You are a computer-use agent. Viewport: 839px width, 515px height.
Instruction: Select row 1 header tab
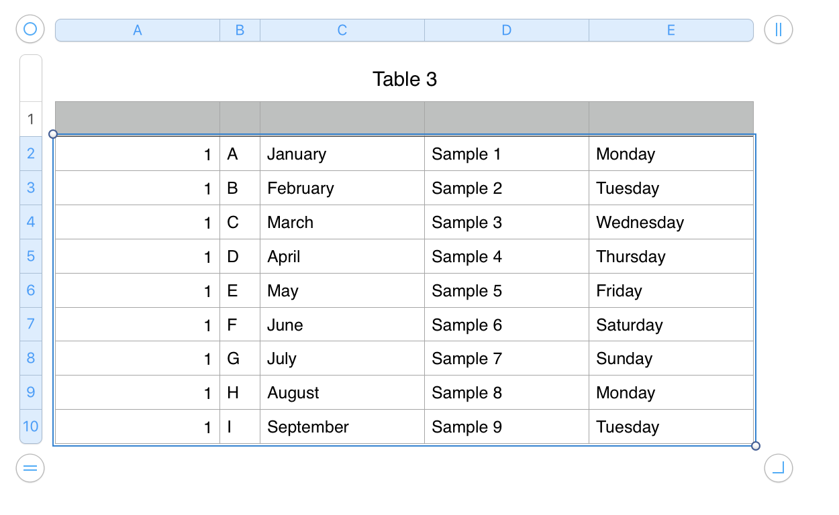click(31, 120)
